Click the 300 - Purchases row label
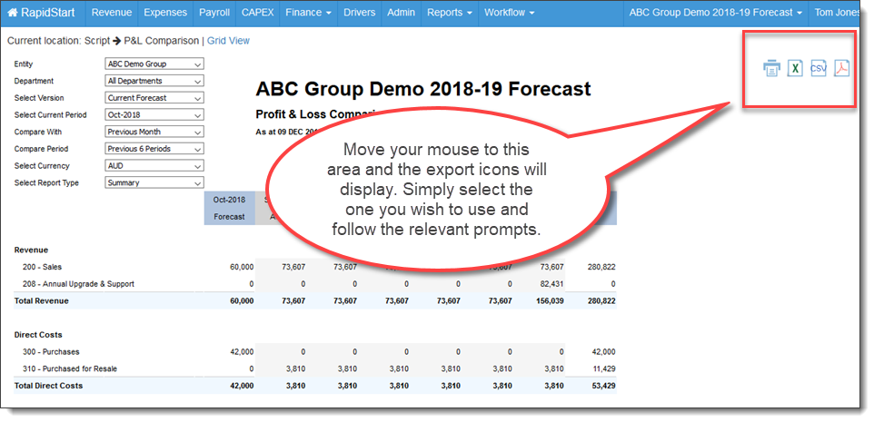The width and height of the screenshot is (874, 422). pos(51,352)
